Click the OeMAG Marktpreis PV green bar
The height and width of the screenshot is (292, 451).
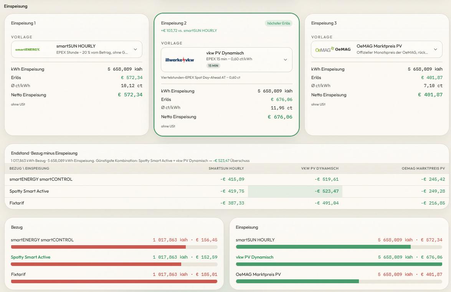pos(297,281)
